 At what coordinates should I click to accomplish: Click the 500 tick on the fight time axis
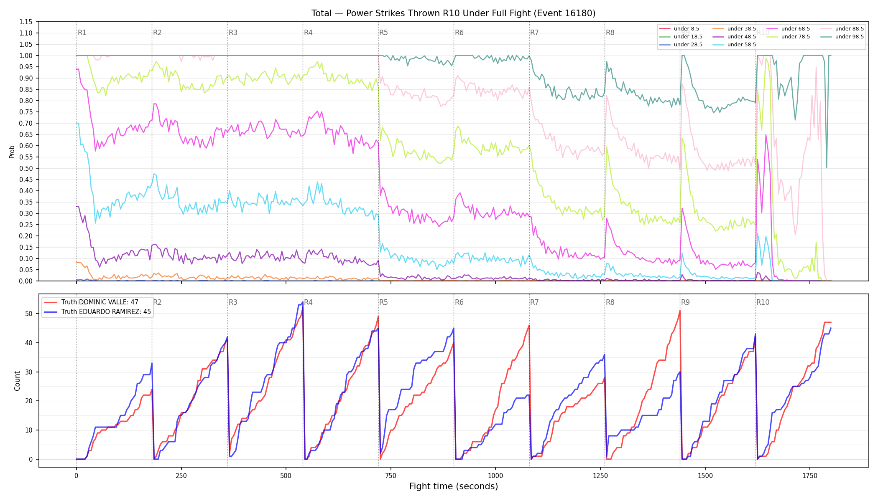click(286, 476)
